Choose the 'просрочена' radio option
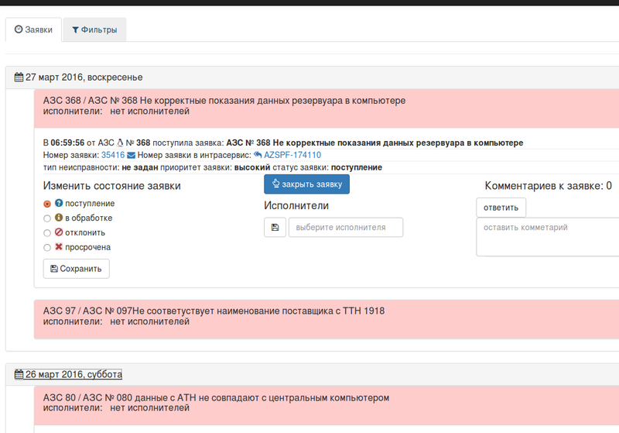The image size is (619, 433). 47,248
